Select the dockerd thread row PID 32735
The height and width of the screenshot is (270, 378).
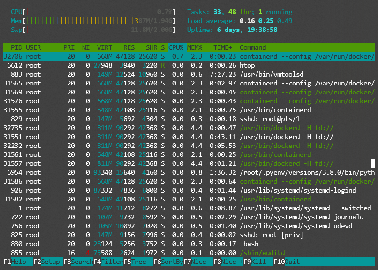[x=189, y=128]
